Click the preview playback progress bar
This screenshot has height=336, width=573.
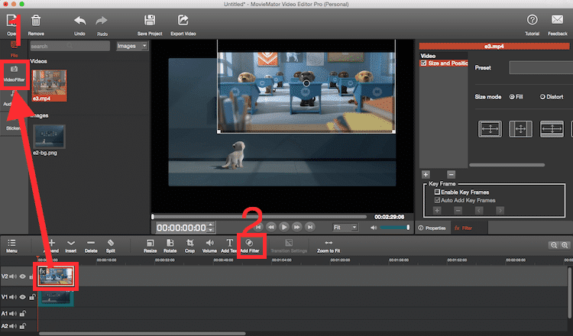click(x=260, y=217)
